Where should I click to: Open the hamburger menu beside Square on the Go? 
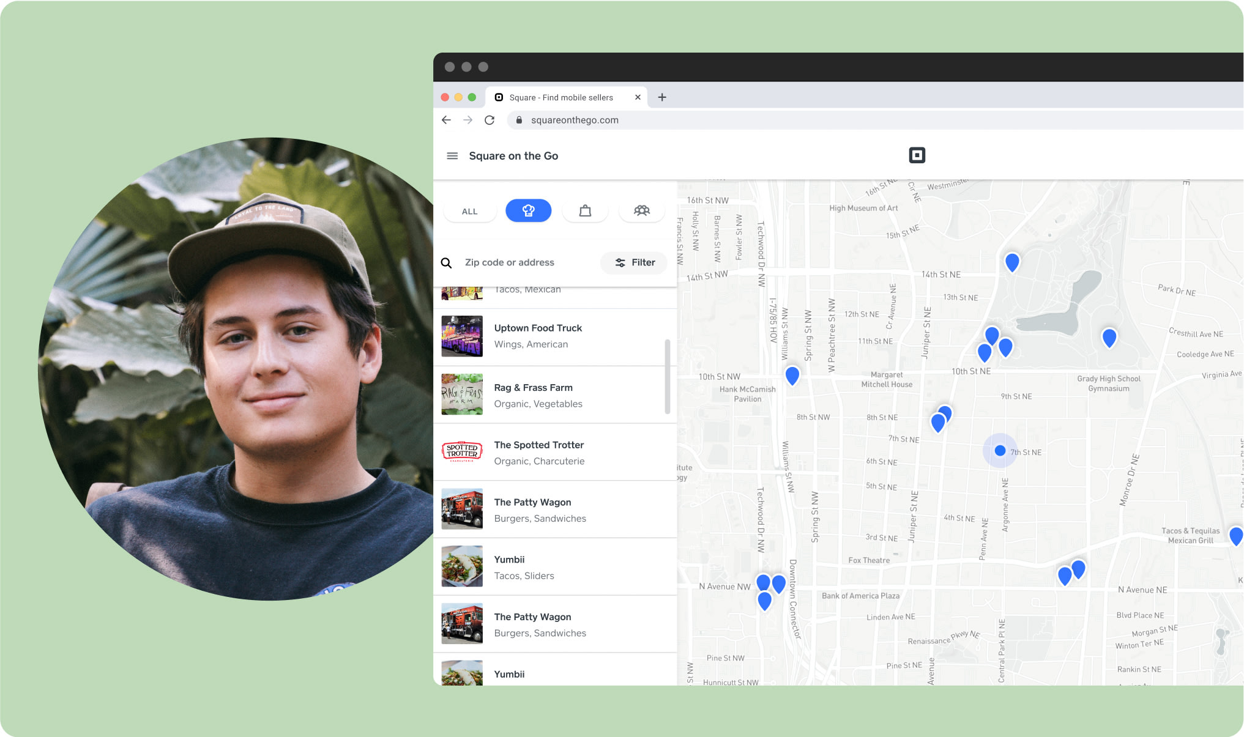452,156
